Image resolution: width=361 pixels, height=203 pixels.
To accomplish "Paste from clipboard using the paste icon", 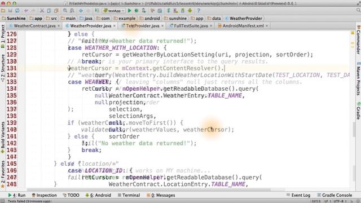I will [x=56, y=11].
